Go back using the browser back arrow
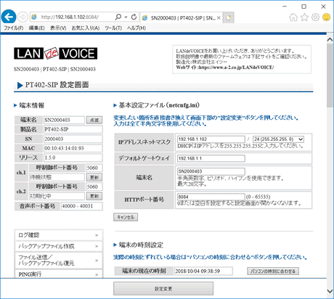The image size is (334, 299). pyautogui.click(x=9, y=17)
